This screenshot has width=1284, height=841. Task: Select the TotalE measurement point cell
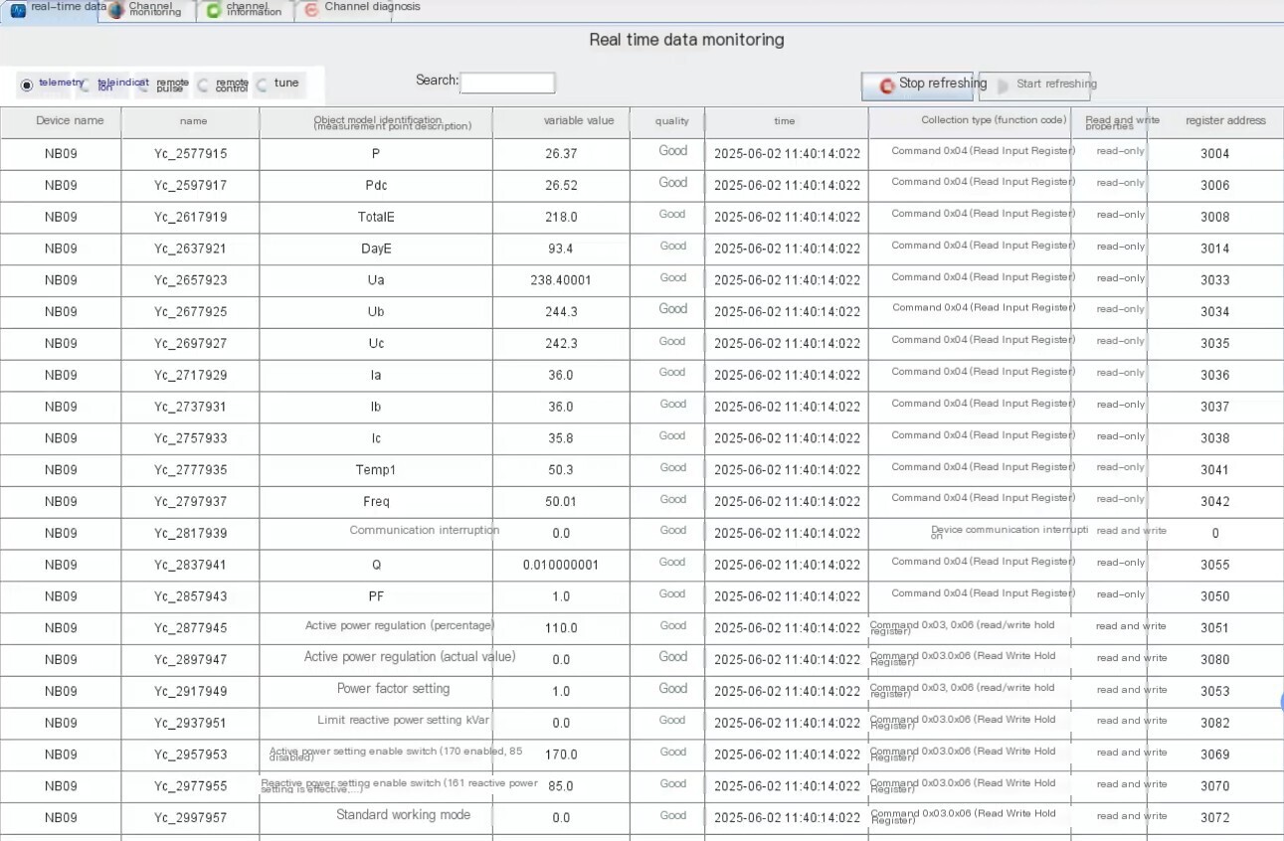(x=376, y=218)
